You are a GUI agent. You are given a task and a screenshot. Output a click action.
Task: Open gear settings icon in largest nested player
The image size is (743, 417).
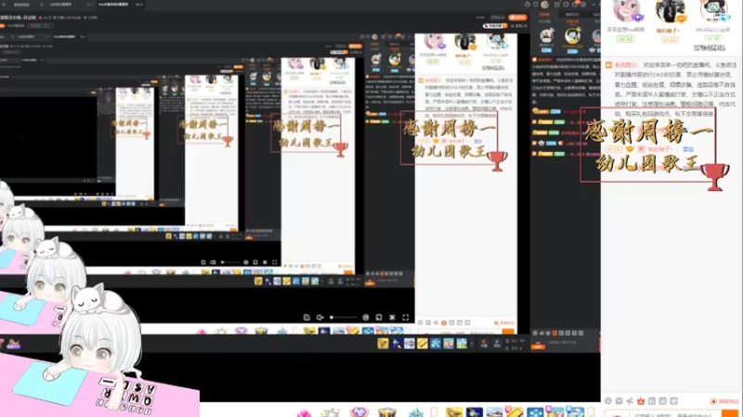pyautogui.click(x=392, y=317)
